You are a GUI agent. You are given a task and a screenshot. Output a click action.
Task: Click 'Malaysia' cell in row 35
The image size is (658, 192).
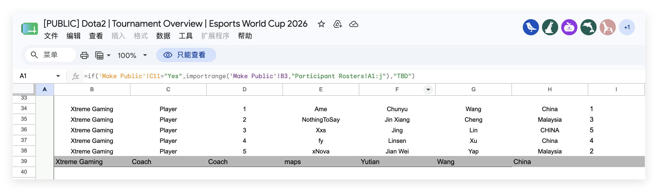click(x=550, y=120)
